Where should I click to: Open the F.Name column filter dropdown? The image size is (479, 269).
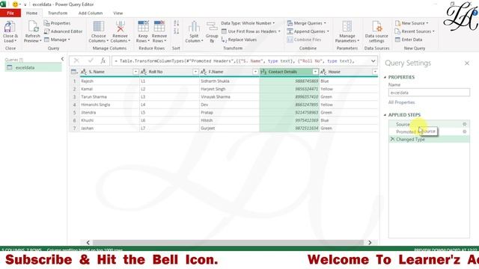click(255, 72)
